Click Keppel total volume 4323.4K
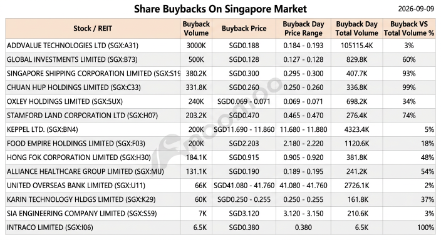 pos(356,129)
